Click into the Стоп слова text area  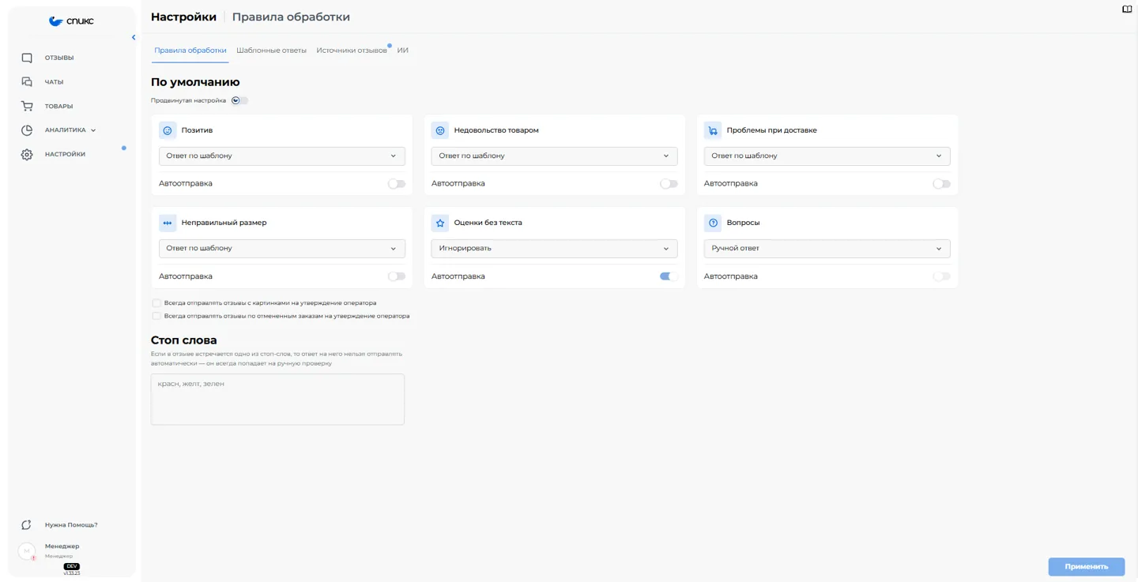(x=277, y=400)
